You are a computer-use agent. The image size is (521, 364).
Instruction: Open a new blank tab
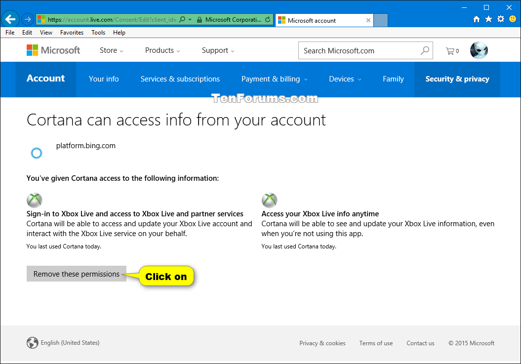pos(381,20)
